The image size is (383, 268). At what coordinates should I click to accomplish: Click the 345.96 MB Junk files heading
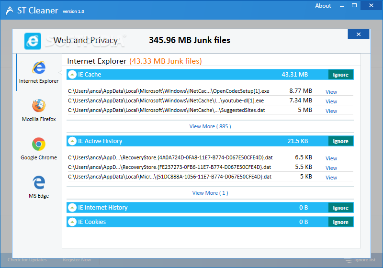coord(190,40)
